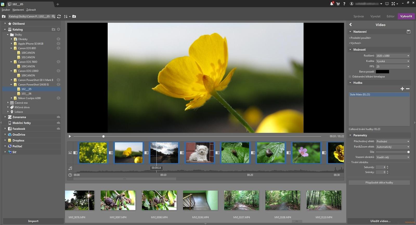Add music track with plus icon

402,89
